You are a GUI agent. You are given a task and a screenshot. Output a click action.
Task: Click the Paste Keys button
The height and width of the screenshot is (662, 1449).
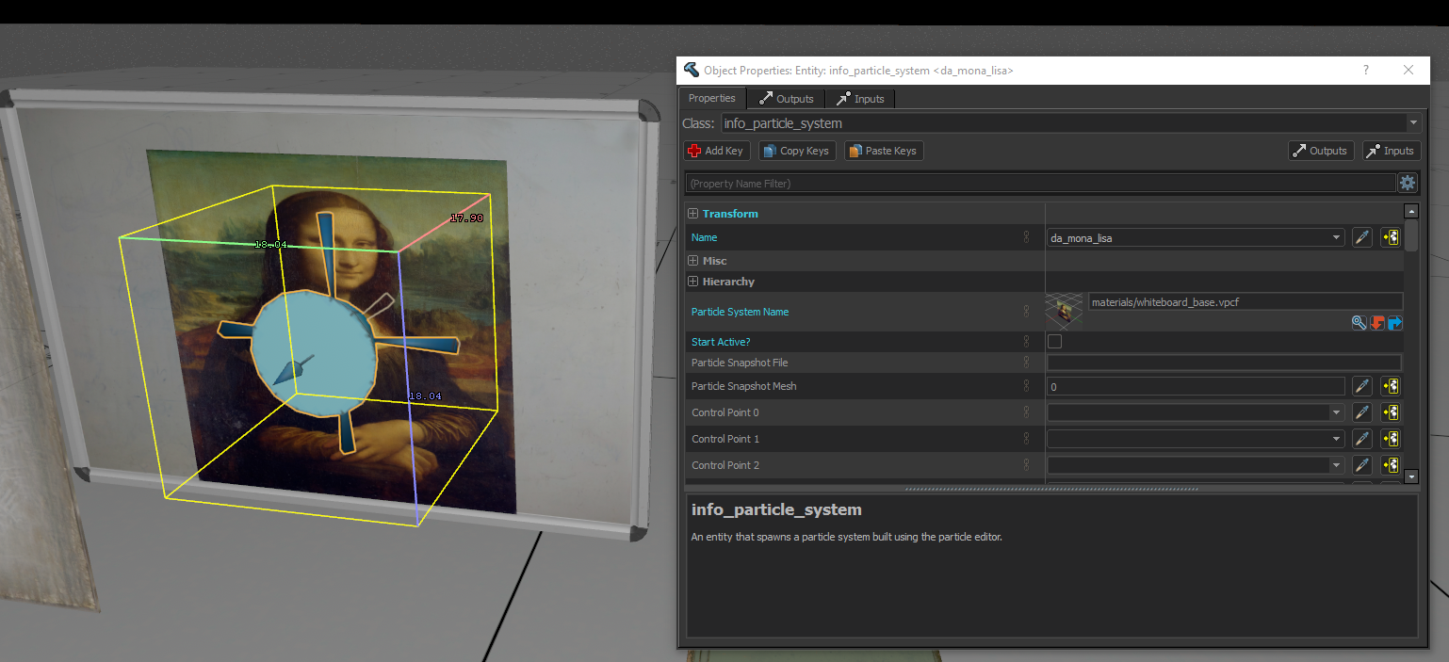tap(884, 151)
